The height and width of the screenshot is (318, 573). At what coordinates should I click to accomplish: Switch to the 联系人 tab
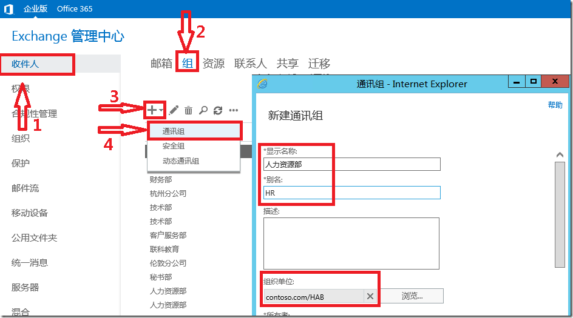coord(250,64)
